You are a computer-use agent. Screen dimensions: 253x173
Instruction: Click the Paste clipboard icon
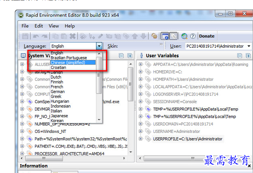64,36
